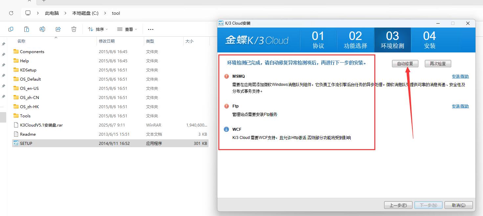Click the K3CloudV5.1安装盘.rar file icon
The height and width of the screenshot is (216, 483).
point(16,125)
